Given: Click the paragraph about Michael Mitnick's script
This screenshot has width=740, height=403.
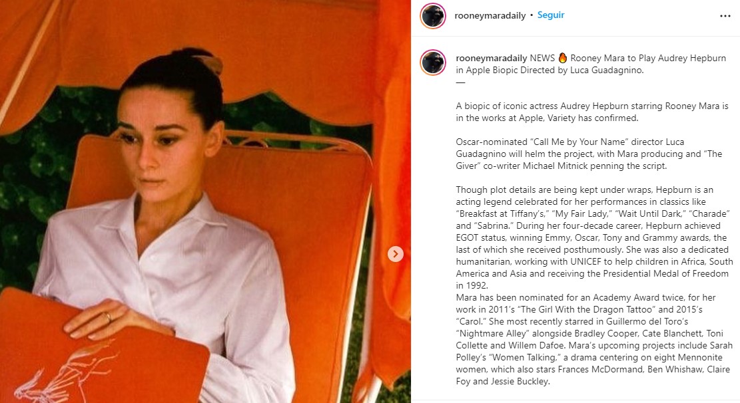Looking at the screenshot, I should (x=589, y=154).
